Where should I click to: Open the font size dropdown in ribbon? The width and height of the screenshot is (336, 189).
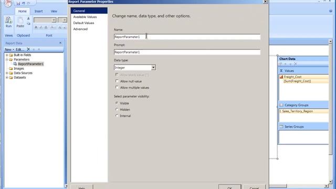(64, 20)
